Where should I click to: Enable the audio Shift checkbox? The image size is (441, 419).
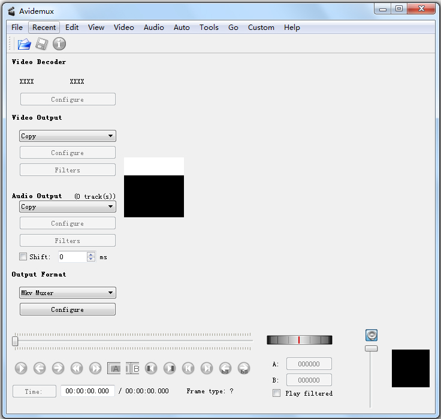tap(23, 257)
